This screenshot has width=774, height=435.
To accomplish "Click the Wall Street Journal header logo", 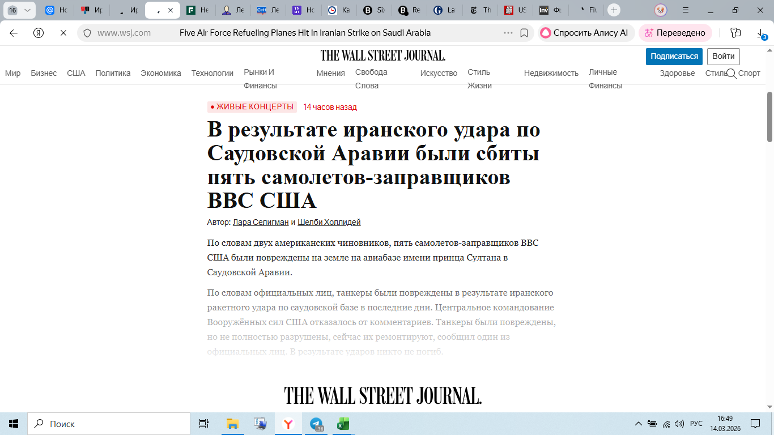I will click(x=383, y=56).
